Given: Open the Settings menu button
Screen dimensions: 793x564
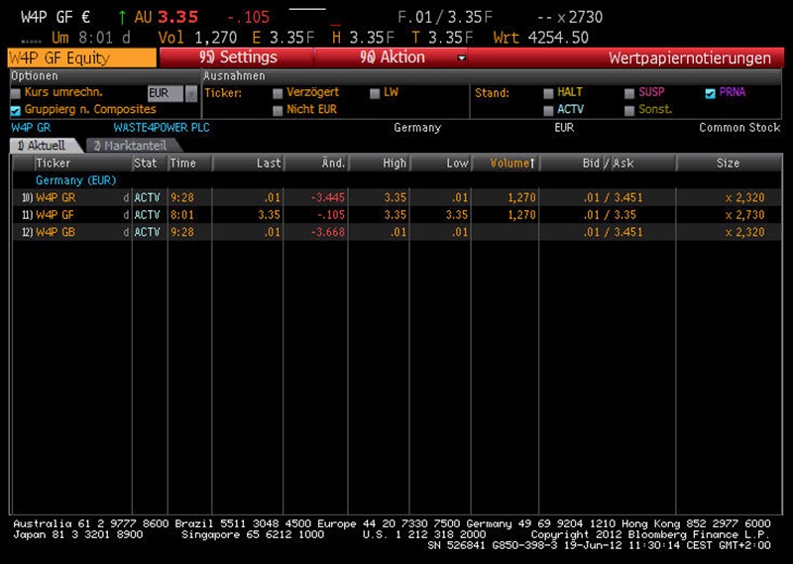Looking at the screenshot, I should [x=238, y=58].
